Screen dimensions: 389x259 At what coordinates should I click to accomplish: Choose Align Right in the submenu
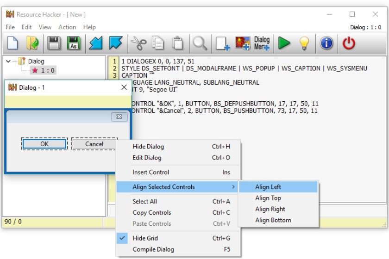point(278,209)
